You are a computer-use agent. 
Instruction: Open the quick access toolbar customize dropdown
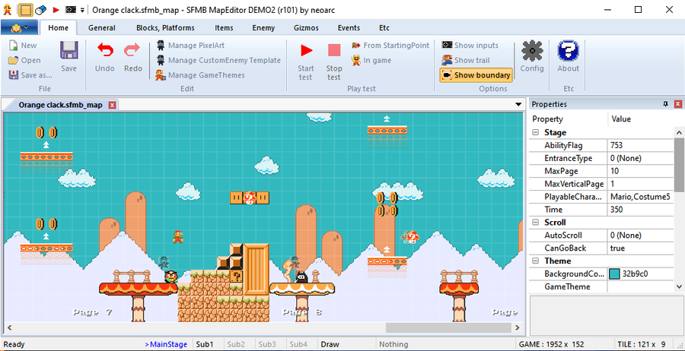click(82, 10)
